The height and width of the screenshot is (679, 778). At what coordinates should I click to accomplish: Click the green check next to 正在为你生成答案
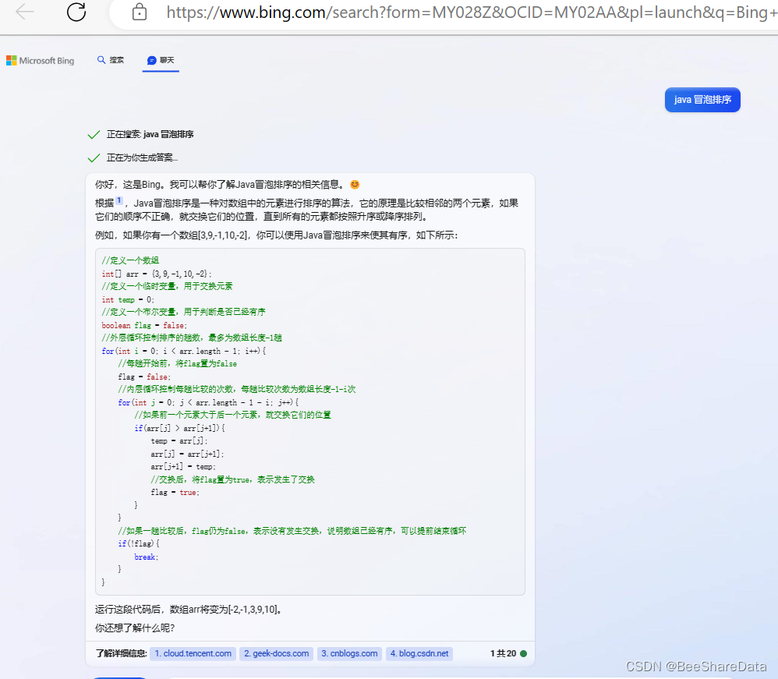tap(94, 157)
